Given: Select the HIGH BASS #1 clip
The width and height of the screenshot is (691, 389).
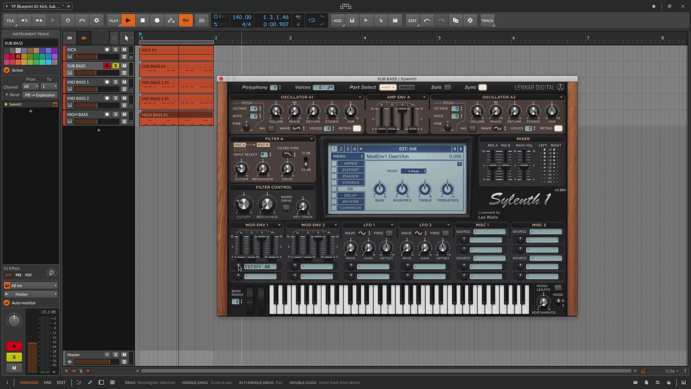Looking at the screenshot, I should click(176, 118).
